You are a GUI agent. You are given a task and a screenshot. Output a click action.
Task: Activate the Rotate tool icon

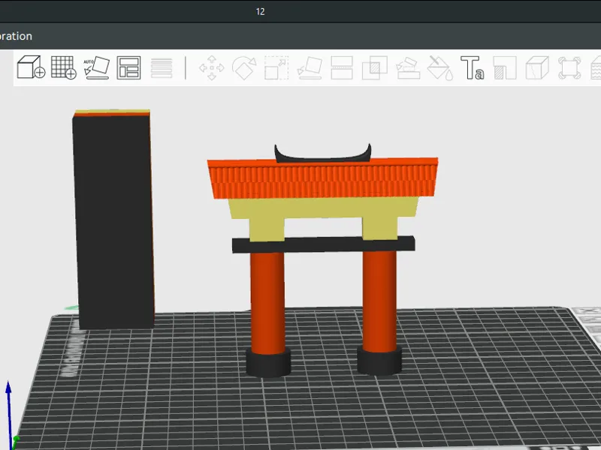[244, 67]
